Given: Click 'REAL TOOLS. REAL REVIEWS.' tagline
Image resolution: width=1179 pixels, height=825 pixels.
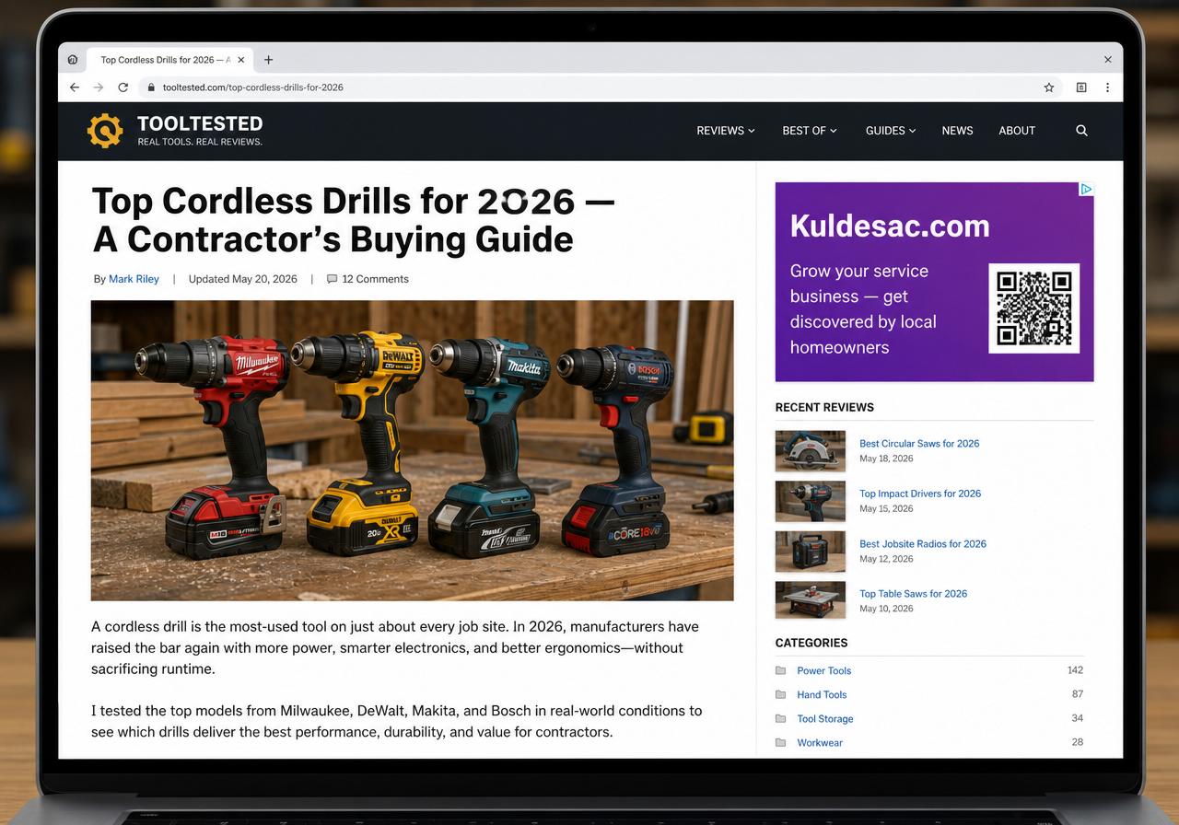Looking at the screenshot, I should pyautogui.click(x=200, y=142).
